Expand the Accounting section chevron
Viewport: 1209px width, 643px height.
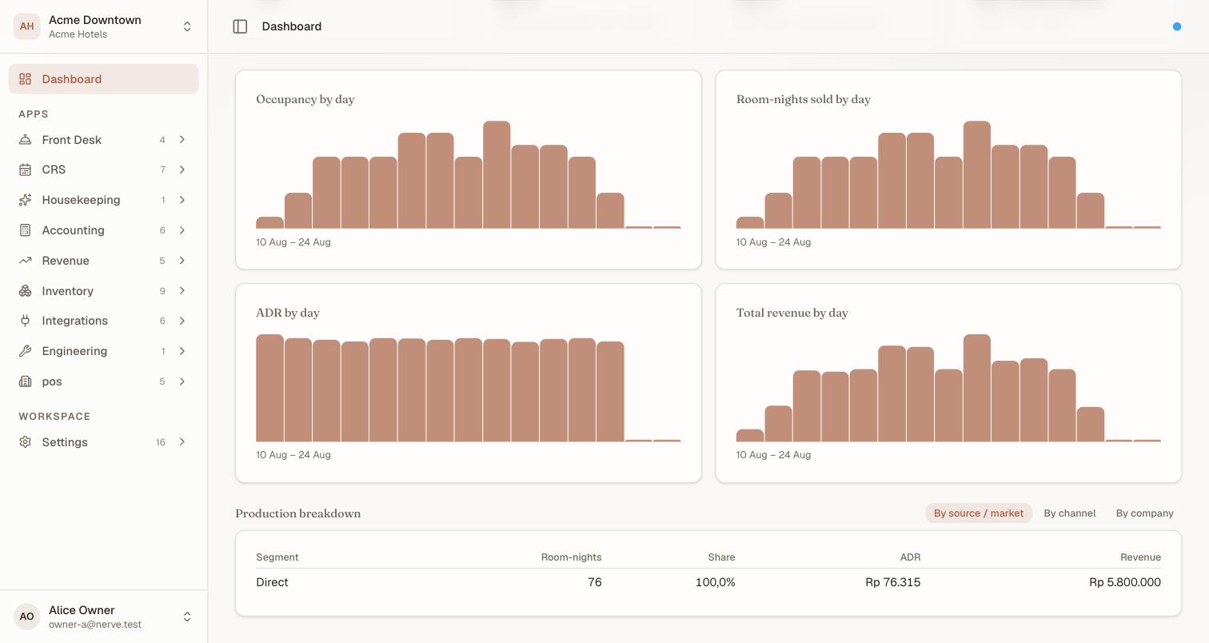(182, 230)
